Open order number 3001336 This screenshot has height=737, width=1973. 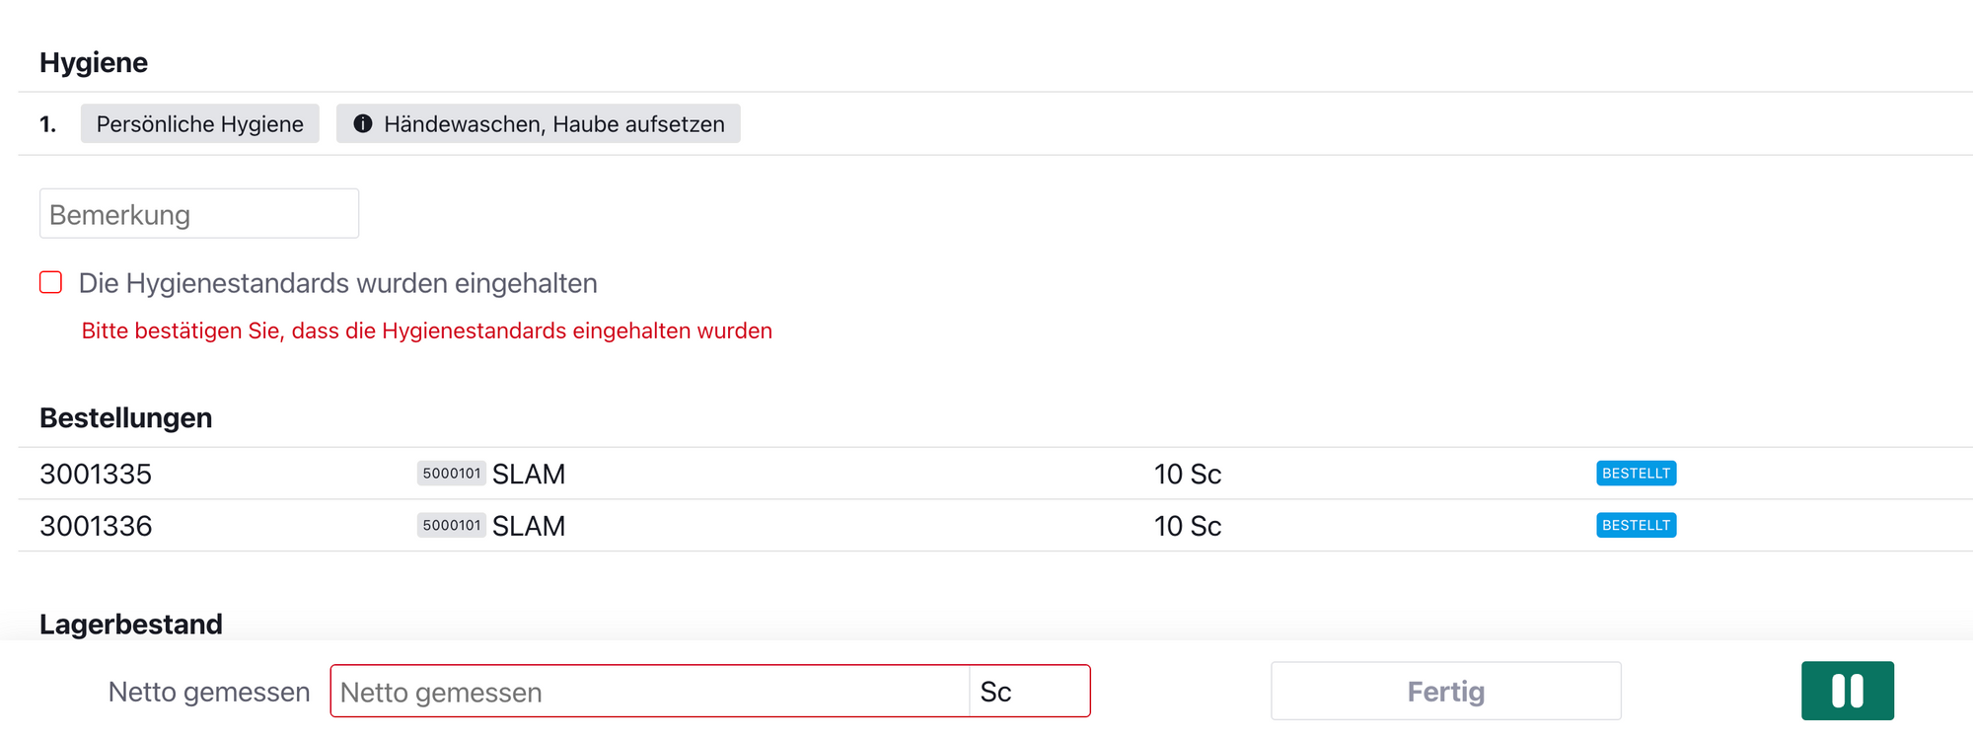coord(96,526)
